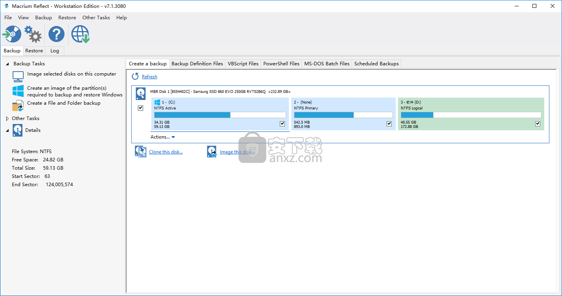Image resolution: width=562 pixels, height=296 pixels.
Task: Switch to the Log tab
Action: click(x=54, y=51)
